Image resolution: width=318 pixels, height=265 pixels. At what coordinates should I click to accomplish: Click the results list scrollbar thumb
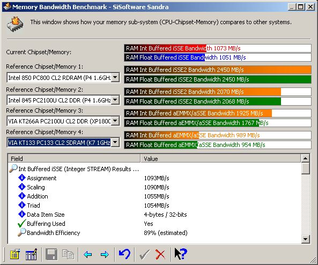coord(306,168)
